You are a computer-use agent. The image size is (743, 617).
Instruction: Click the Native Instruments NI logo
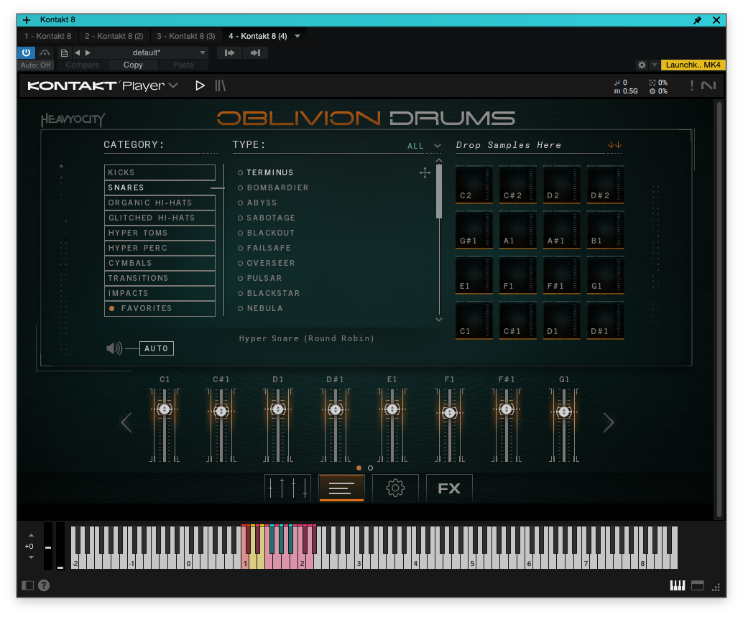[x=709, y=85]
